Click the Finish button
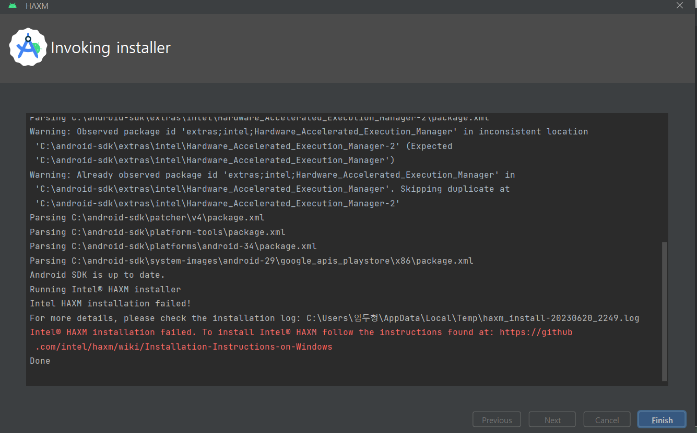Screen dimensions: 697x433 (661, 420)
